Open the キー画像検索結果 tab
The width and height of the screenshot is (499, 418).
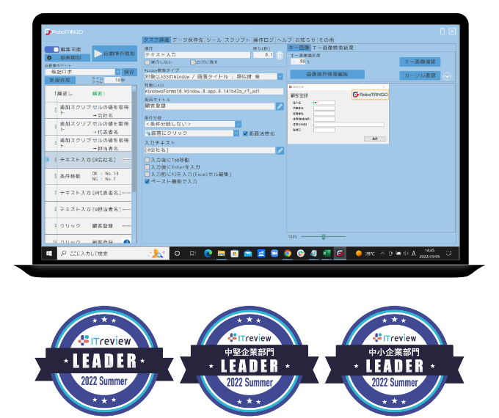(x=332, y=48)
